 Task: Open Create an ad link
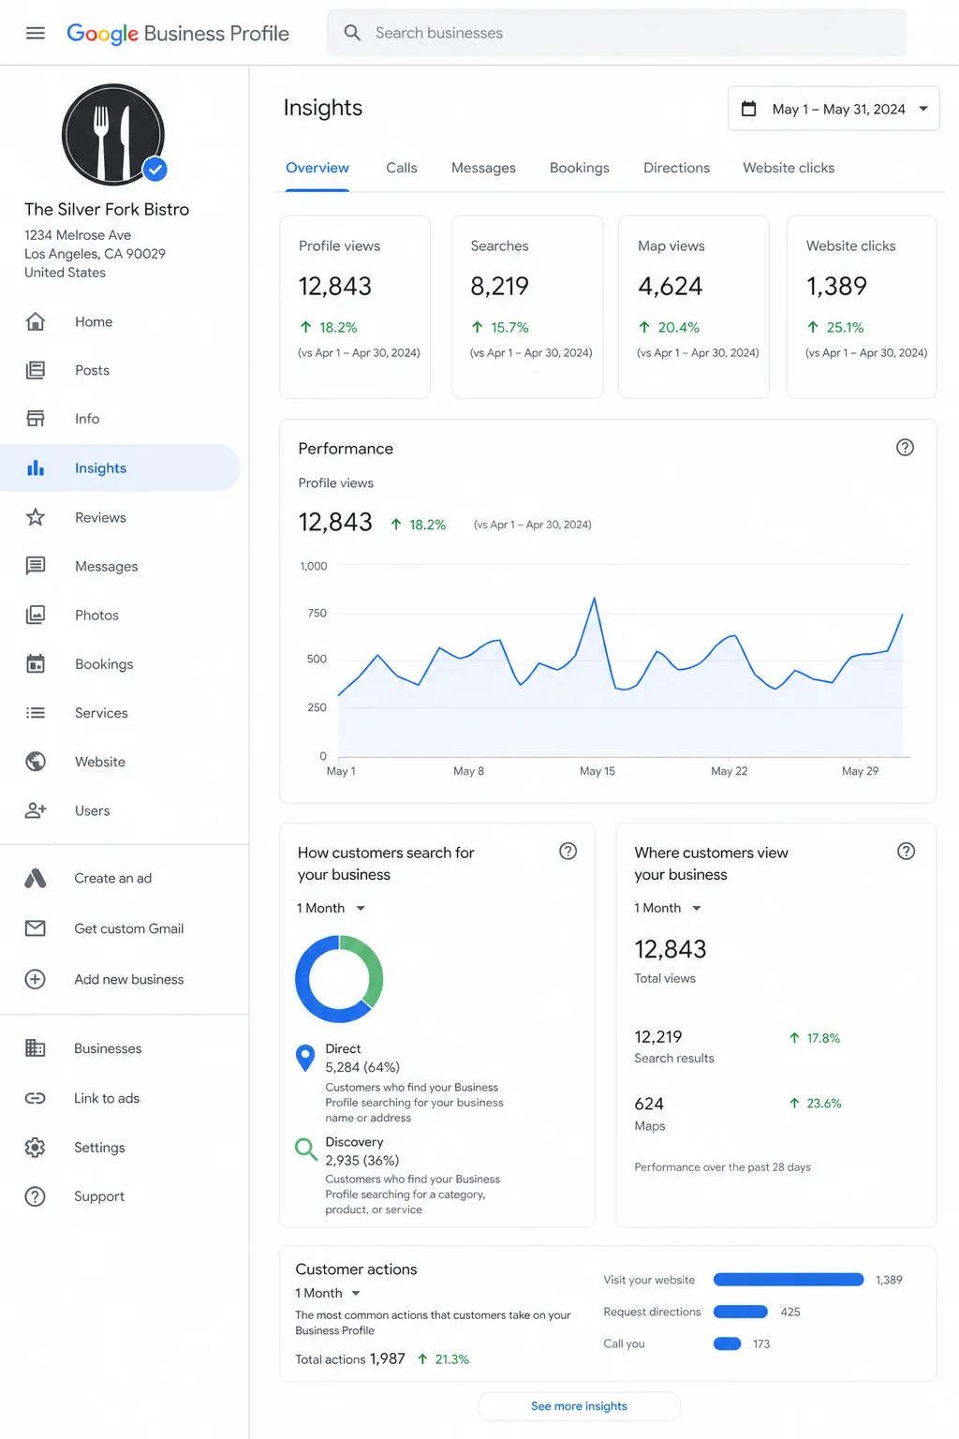coord(113,878)
